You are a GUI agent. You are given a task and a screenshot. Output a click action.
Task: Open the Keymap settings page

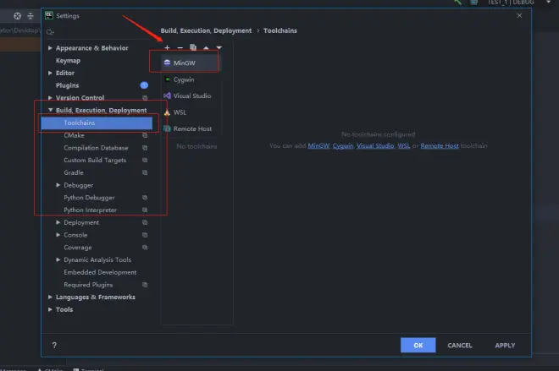pos(68,61)
